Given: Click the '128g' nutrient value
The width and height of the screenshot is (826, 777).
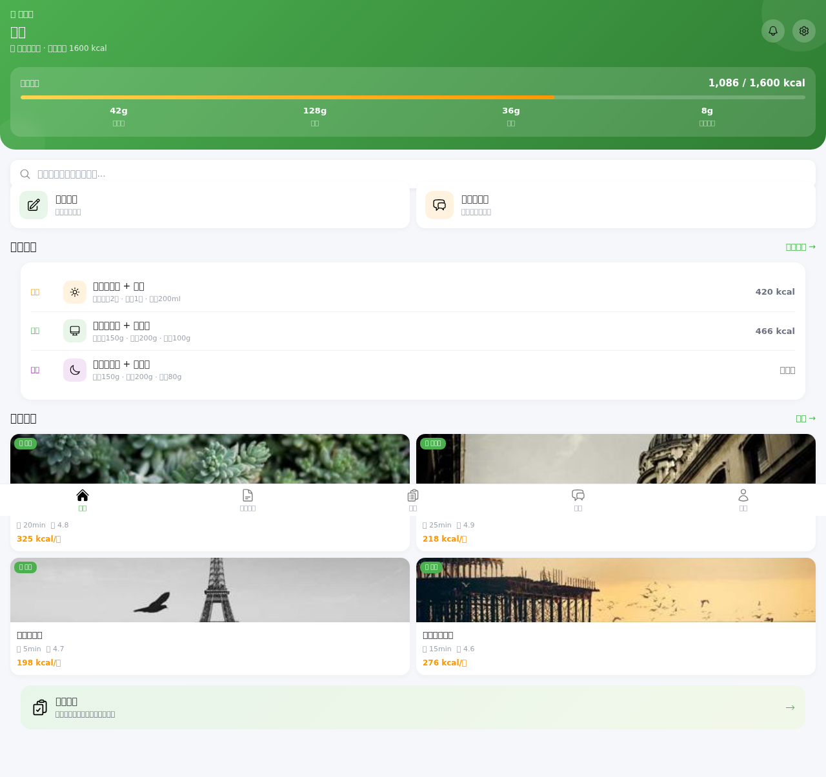Looking at the screenshot, I should click(315, 111).
